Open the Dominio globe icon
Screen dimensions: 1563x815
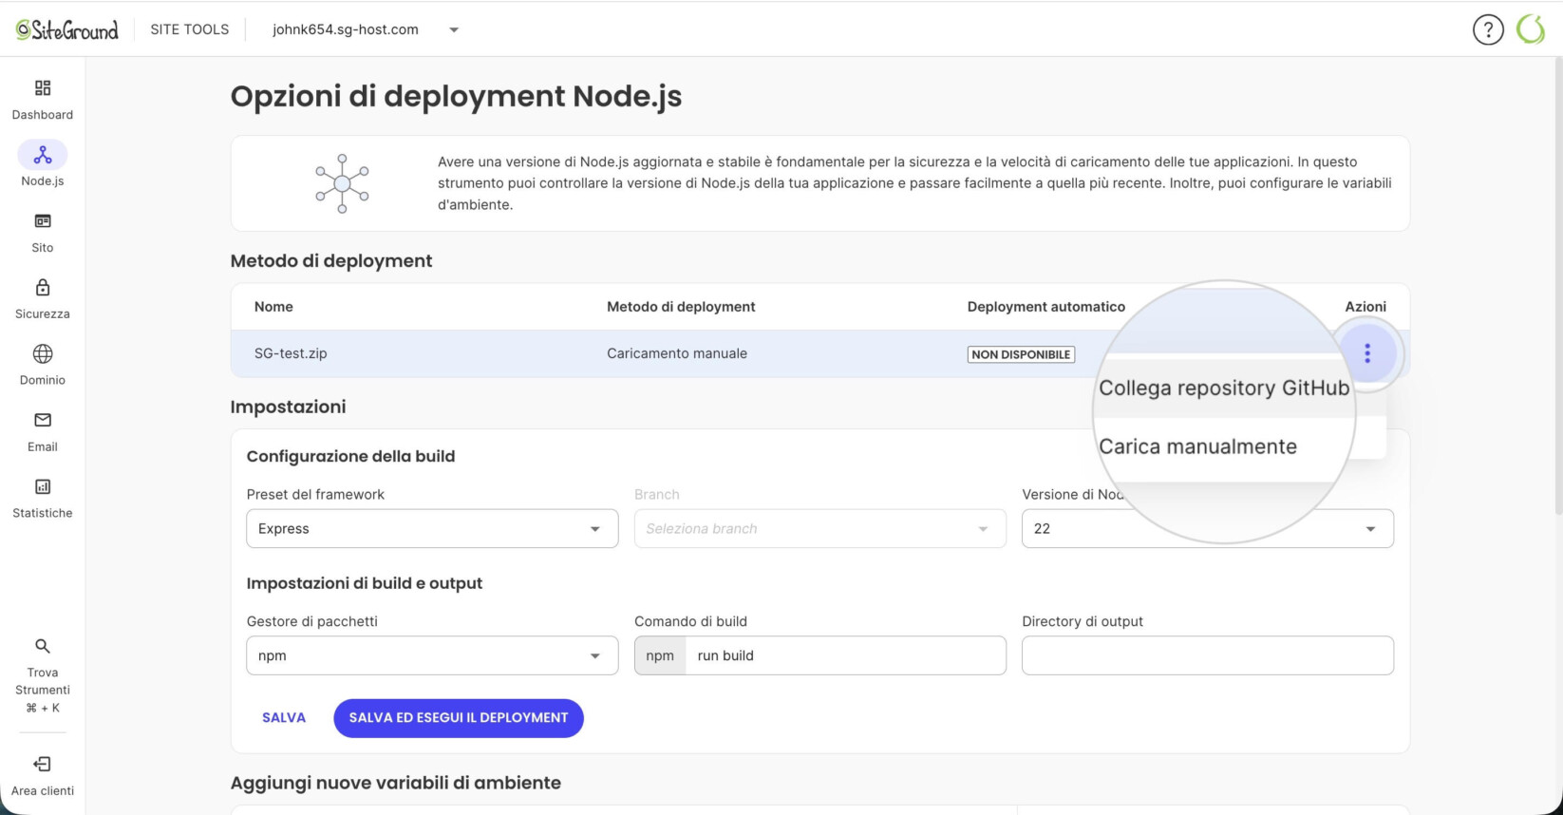click(x=43, y=354)
